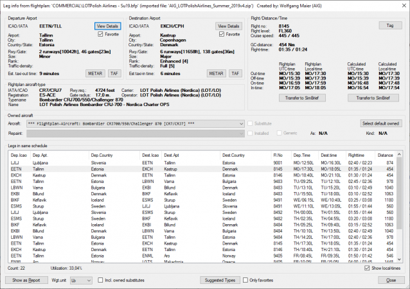Select flight 9483 Tallinn to Varna row
The image size is (410, 289).
202,181
